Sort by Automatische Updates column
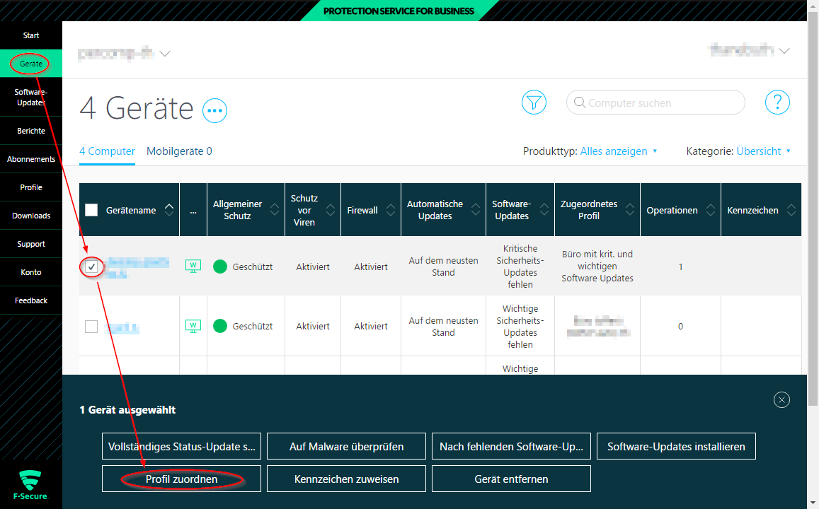 click(475, 210)
